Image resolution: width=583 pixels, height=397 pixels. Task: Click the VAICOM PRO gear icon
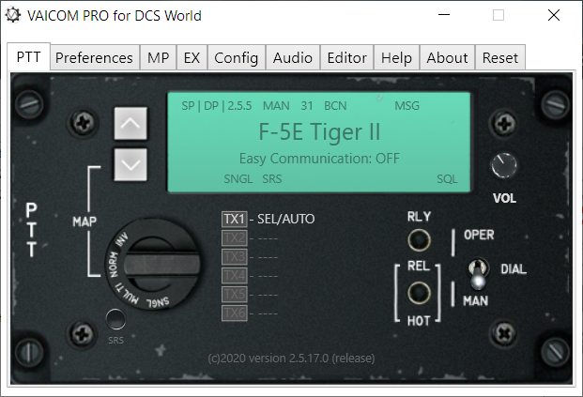coord(13,15)
